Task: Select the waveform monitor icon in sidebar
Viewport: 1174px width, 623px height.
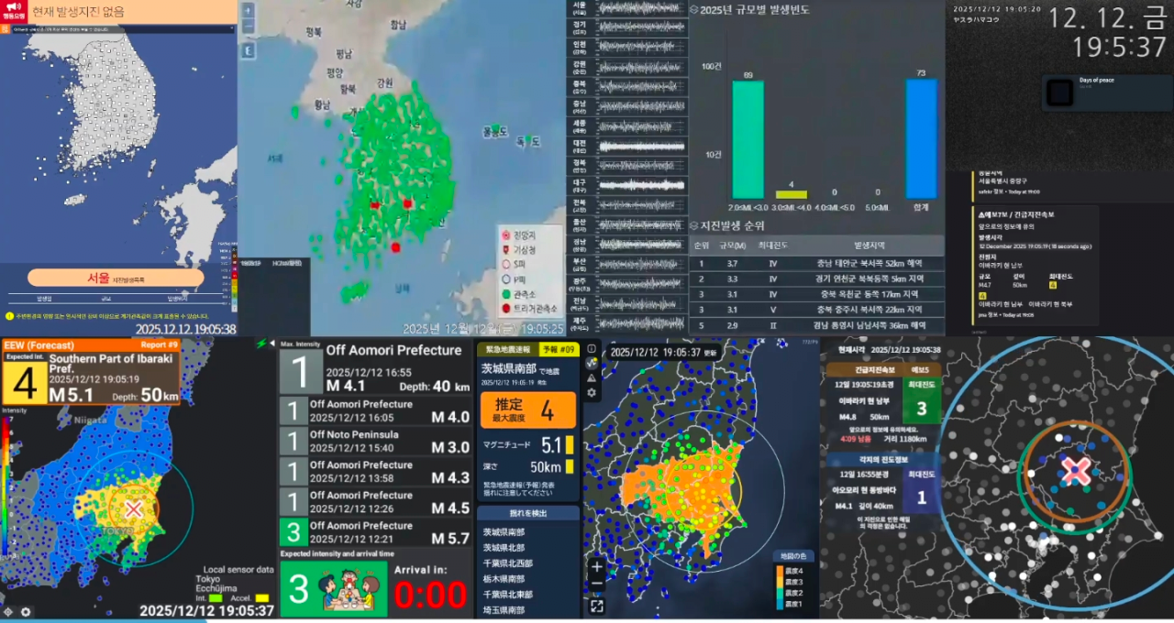Action: click(592, 363)
